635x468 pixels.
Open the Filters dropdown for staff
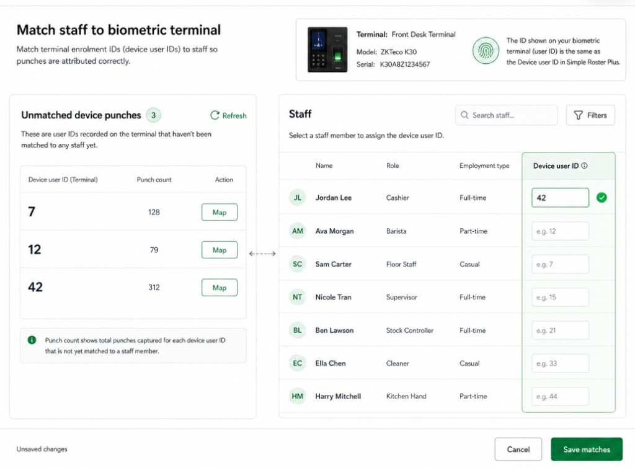click(x=590, y=115)
